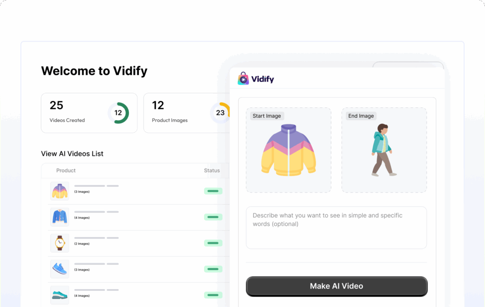Click the green progress ring showing 12
The image size is (485, 307).
[118, 113]
